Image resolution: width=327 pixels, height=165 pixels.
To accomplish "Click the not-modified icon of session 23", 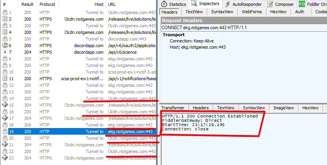I will click(x=5, y=158).
